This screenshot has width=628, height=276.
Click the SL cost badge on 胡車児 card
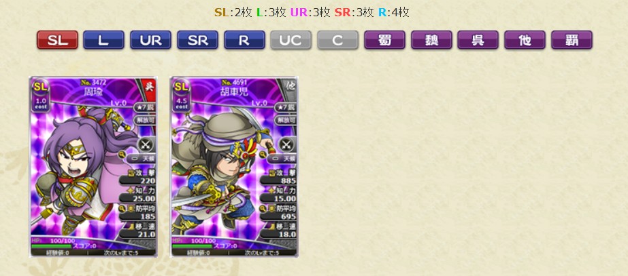182,95
